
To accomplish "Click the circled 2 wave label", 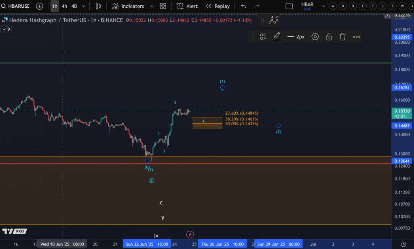I will 151,180.
